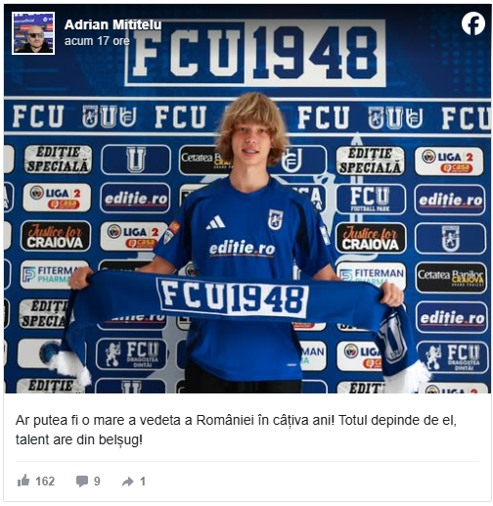Click the large FCU 1948 banner header
The width and height of the screenshot is (493, 506).
[x=255, y=53]
